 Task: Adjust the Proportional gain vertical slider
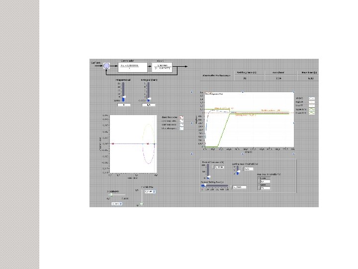pos(123,92)
